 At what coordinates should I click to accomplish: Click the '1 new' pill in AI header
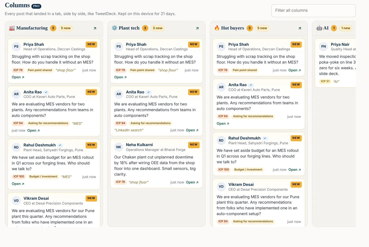click(x=346, y=28)
